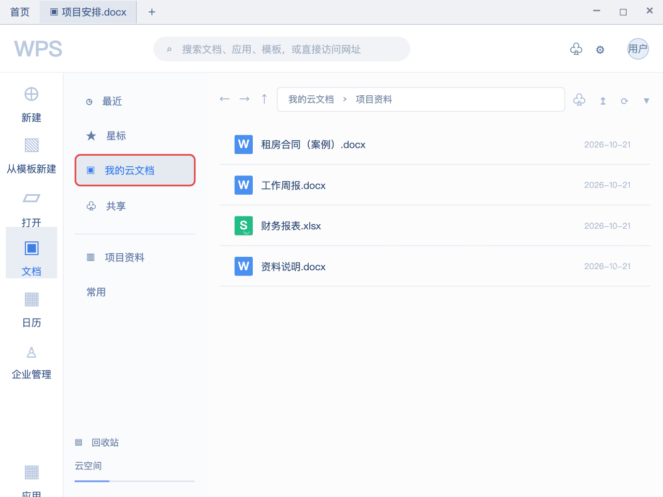Click 我的云文档 in breadcrumb path
Image resolution: width=663 pixels, height=497 pixels.
(311, 99)
